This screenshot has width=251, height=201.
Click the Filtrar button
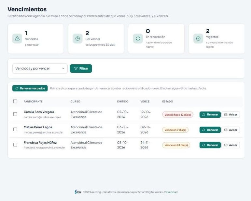[81, 69]
